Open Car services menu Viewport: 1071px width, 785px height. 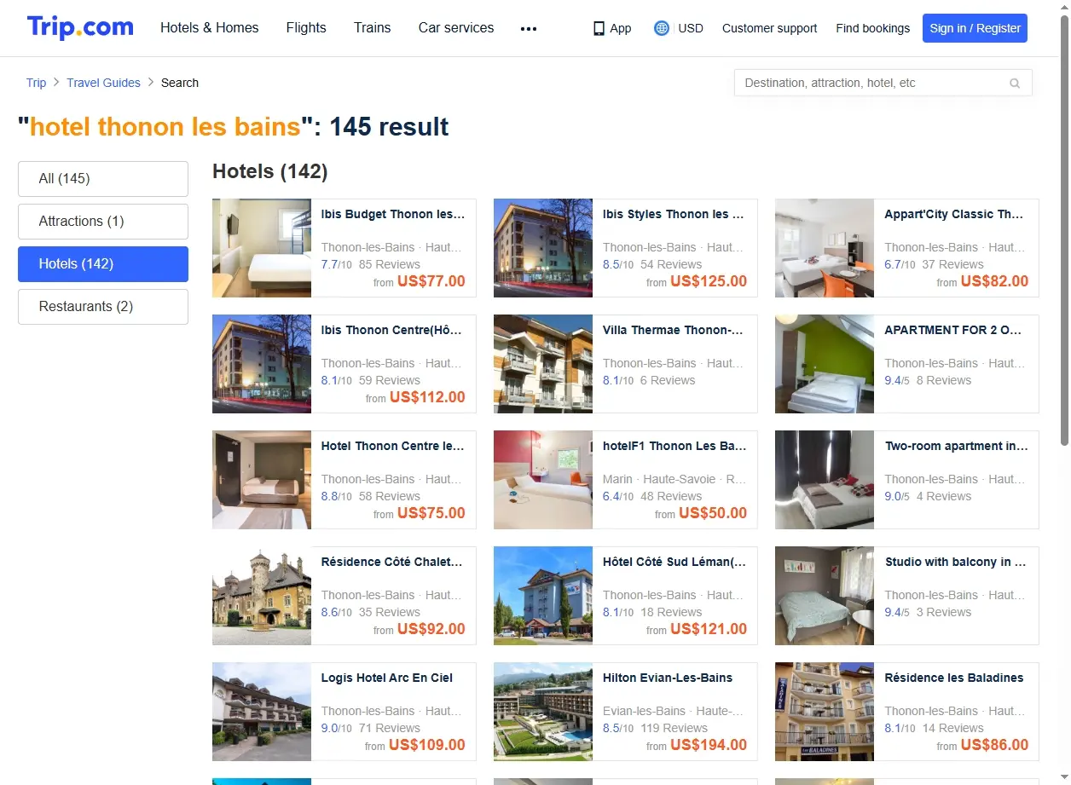456,27
